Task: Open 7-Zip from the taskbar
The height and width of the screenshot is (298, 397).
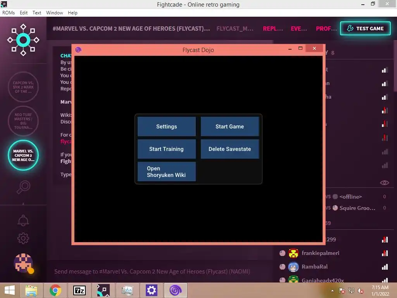Action: (79, 290)
